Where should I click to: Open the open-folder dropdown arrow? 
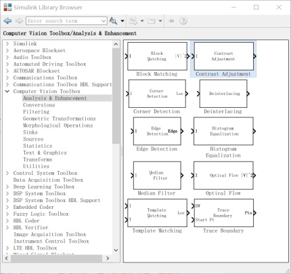[x=160, y=21]
